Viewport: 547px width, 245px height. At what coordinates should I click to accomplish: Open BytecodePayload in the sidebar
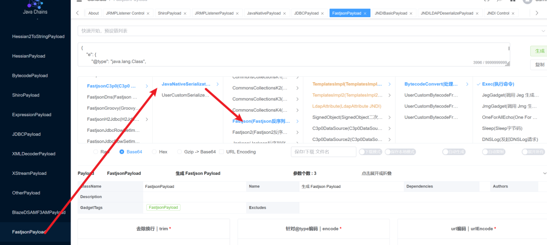click(x=30, y=75)
